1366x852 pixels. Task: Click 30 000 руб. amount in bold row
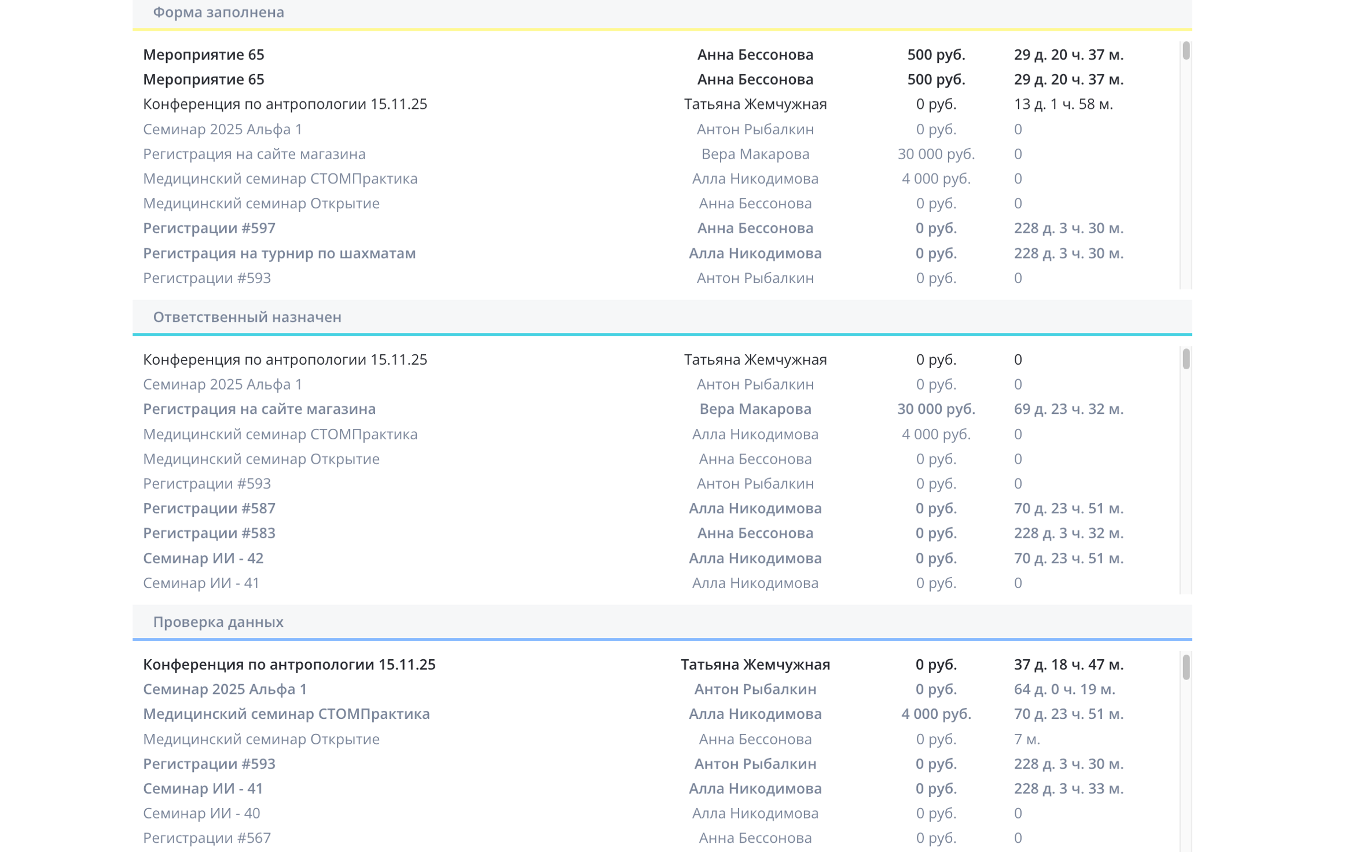[935, 409]
